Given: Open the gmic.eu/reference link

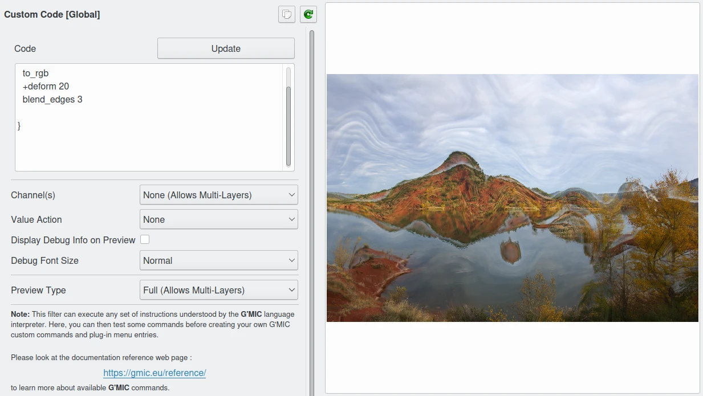Looking at the screenshot, I should click(155, 373).
